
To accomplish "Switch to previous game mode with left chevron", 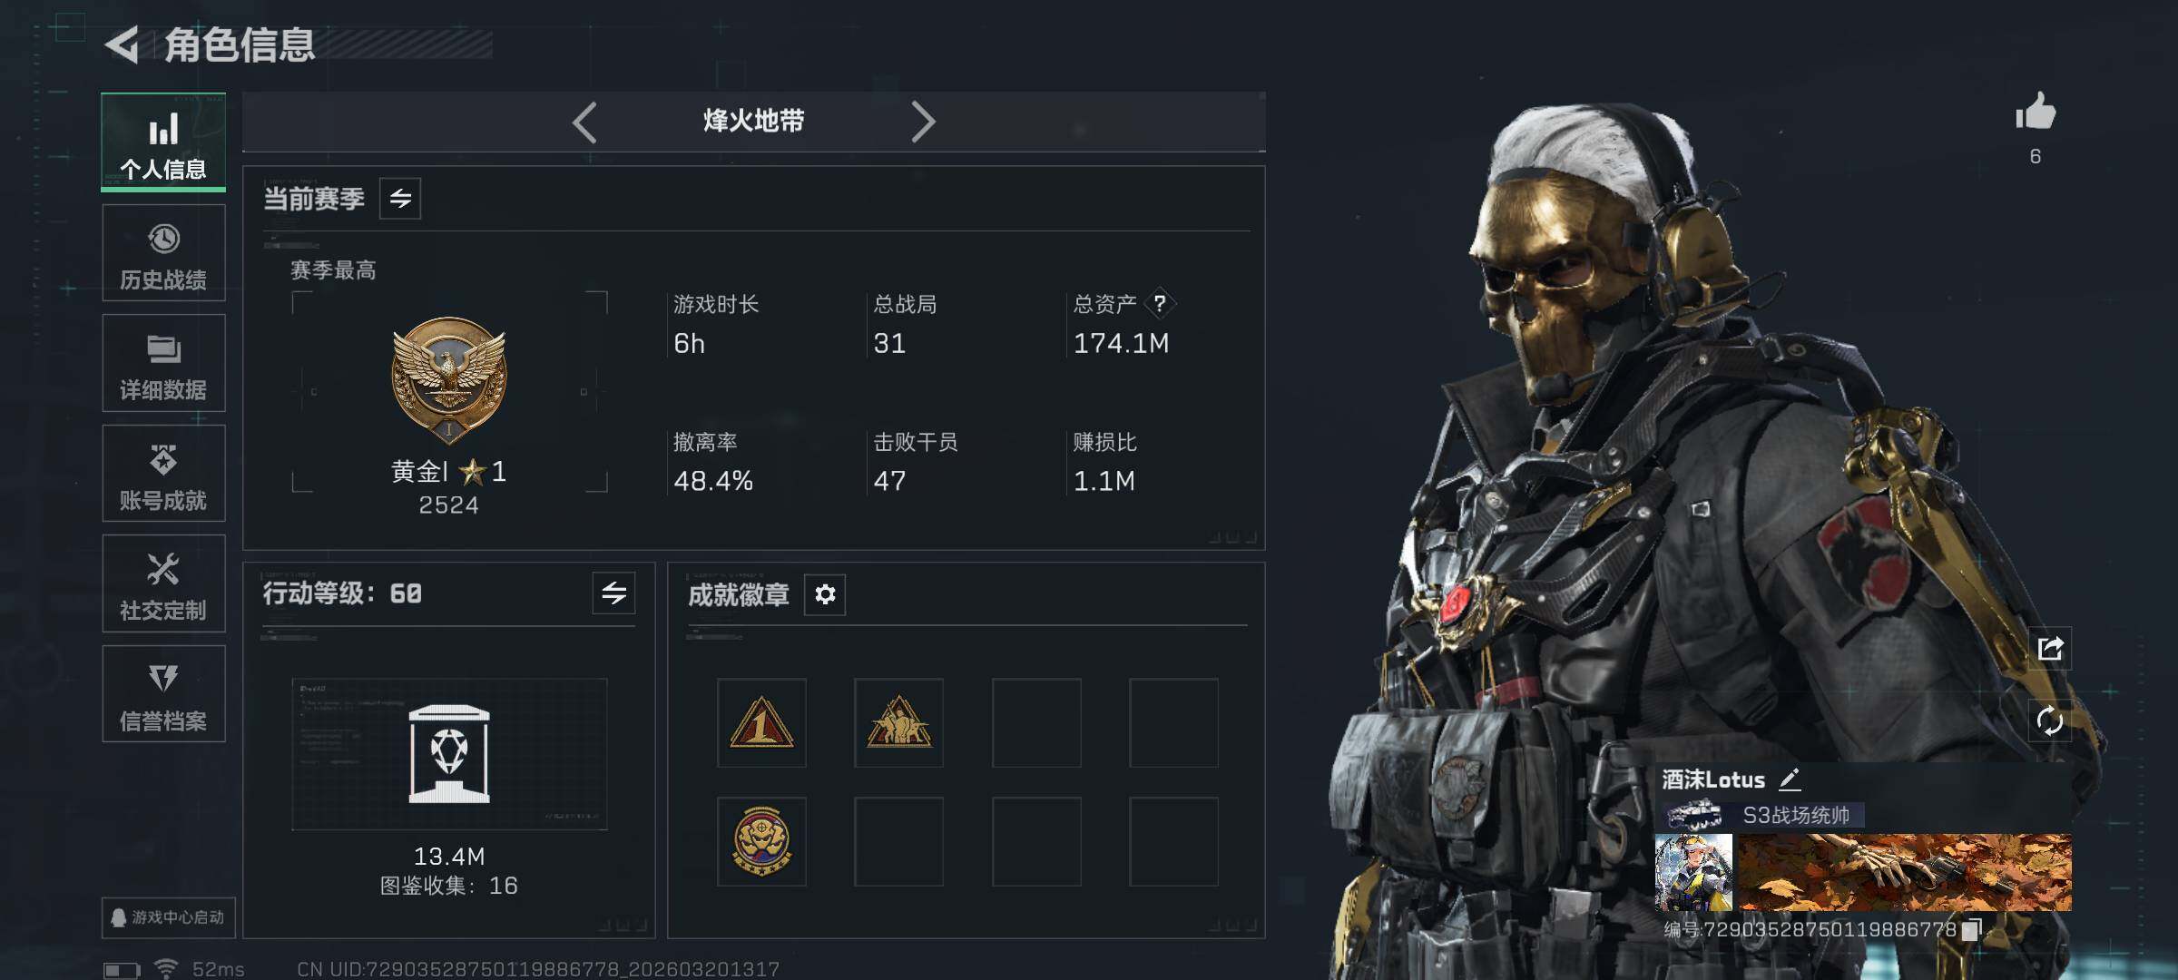I will coord(585,122).
